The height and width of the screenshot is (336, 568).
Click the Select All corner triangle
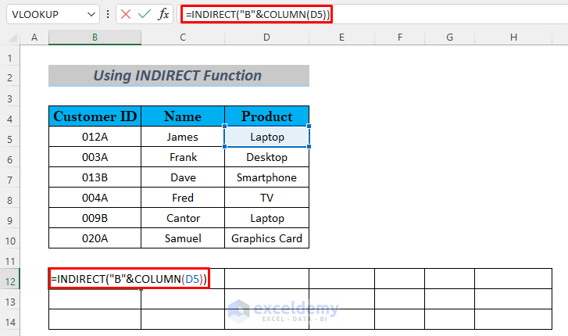[x=11, y=38]
